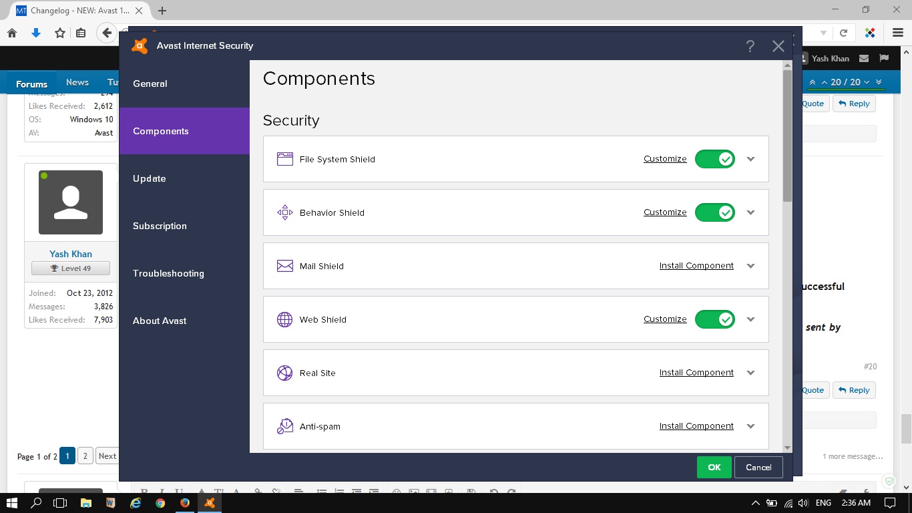Screen dimensions: 912x513
Task: Click the Avast icon in the taskbar
Action: point(210,503)
